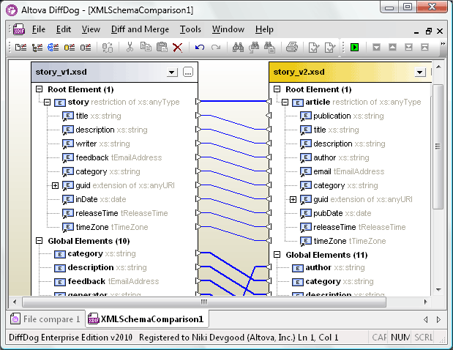Click the Compare Files toolbar icon
453x350 pixels.
(x=20, y=47)
